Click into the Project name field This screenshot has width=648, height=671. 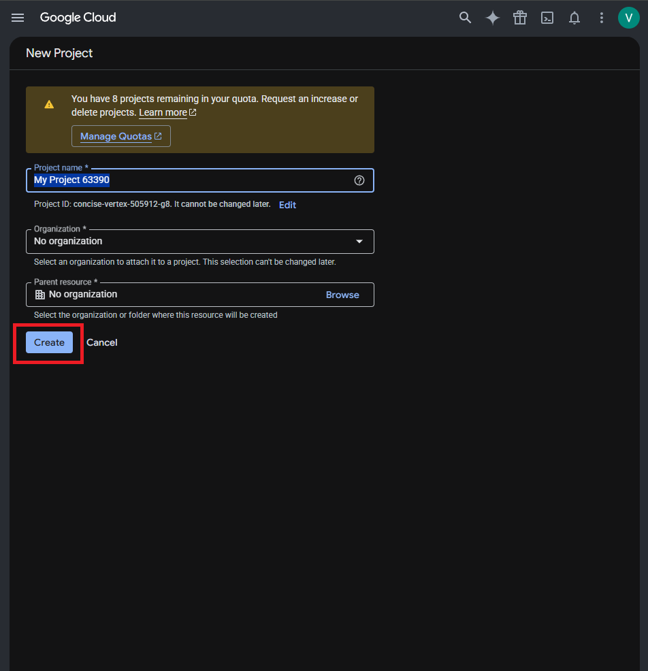pyautogui.click(x=200, y=180)
